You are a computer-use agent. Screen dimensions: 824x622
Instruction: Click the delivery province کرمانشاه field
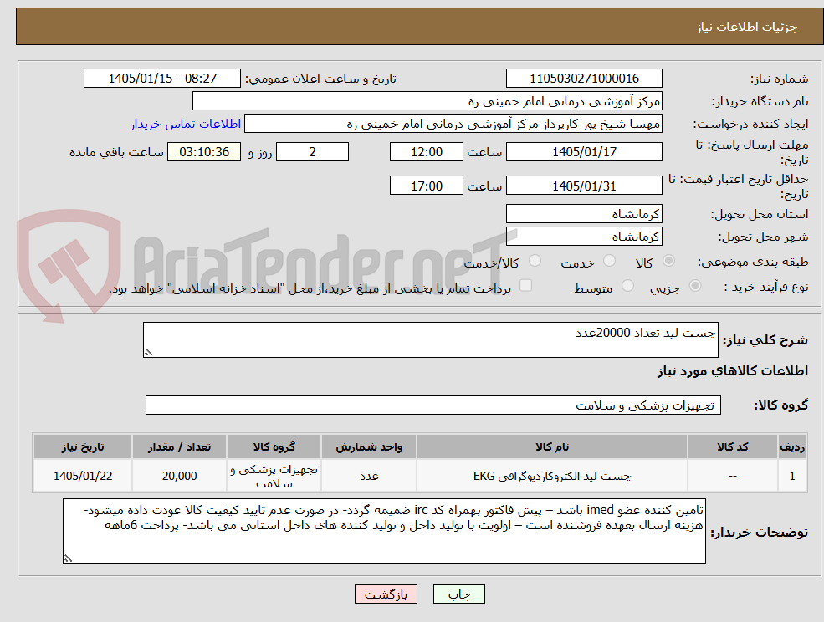pyautogui.click(x=584, y=214)
